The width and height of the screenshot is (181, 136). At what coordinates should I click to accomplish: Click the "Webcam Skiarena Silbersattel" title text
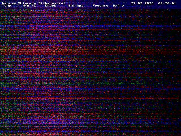(x=34, y=3)
